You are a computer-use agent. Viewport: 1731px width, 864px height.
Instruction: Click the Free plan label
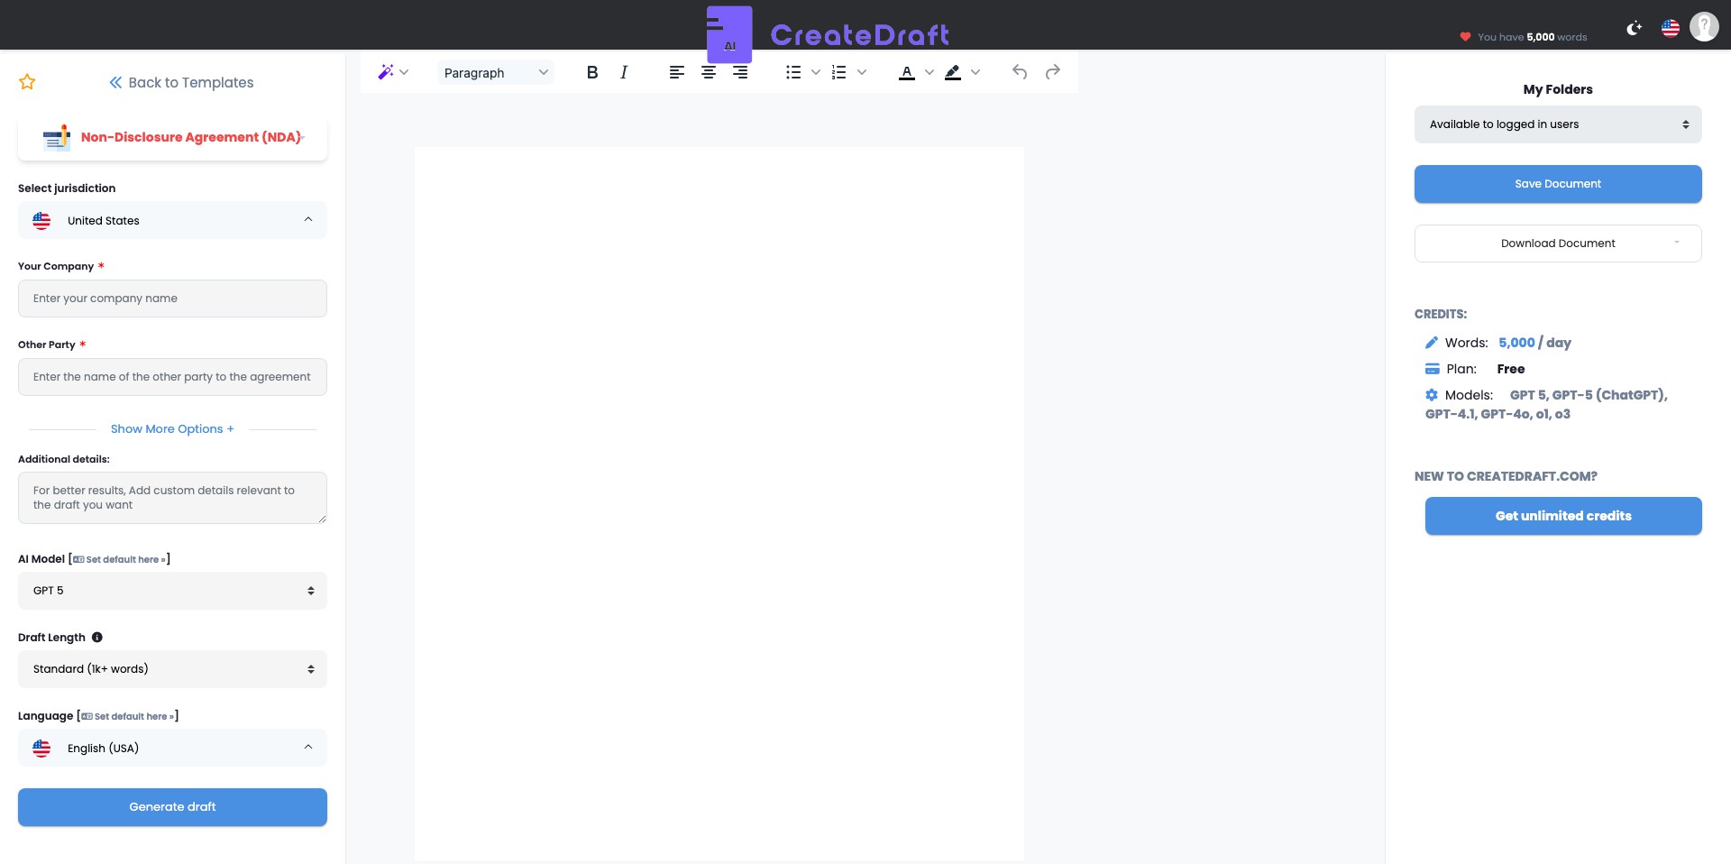1511,369
